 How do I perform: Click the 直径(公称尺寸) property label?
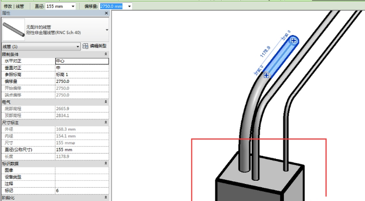tap(19, 149)
